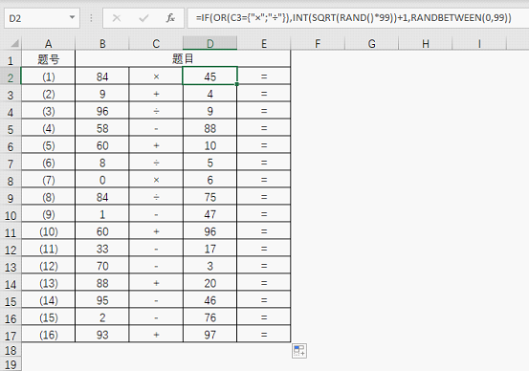This screenshot has width=529, height=371.
Task: Select cell B3 with value 9
Action: [x=102, y=94]
